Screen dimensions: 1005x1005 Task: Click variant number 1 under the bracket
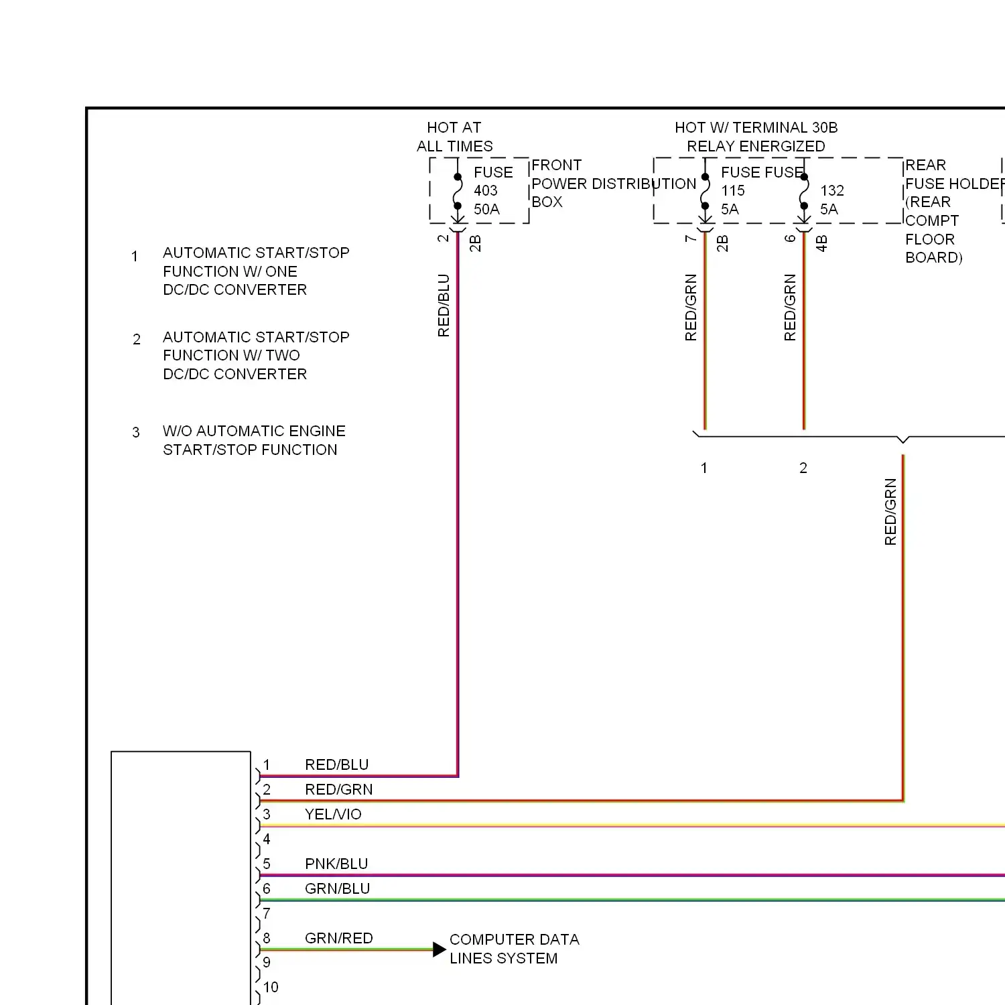point(704,468)
